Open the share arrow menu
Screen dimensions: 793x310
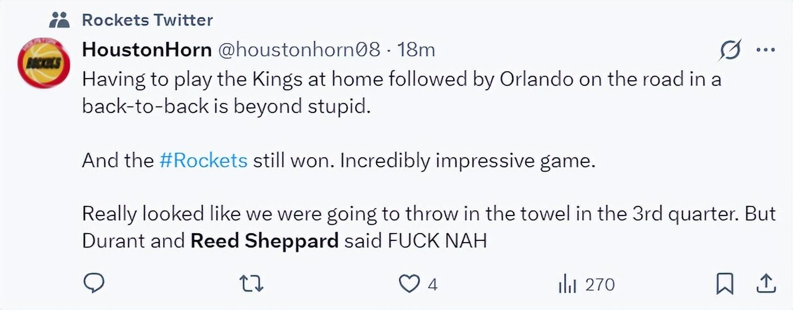pyautogui.click(x=765, y=283)
